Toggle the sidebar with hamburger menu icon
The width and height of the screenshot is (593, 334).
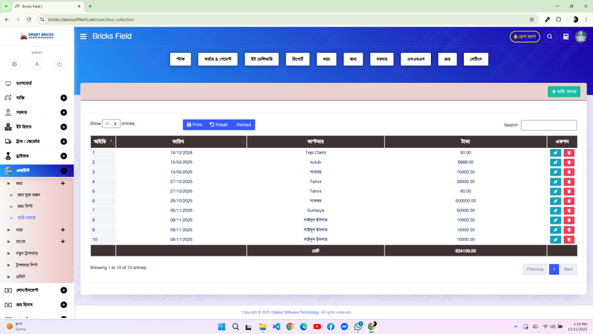(x=83, y=36)
